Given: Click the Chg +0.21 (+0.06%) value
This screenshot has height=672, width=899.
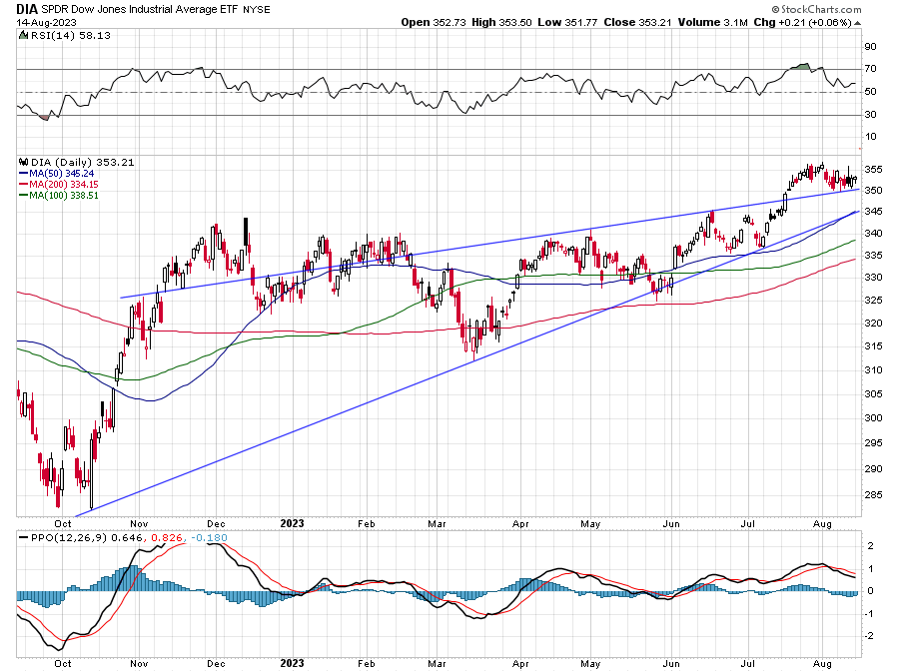Looking at the screenshot, I should click(803, 22).
